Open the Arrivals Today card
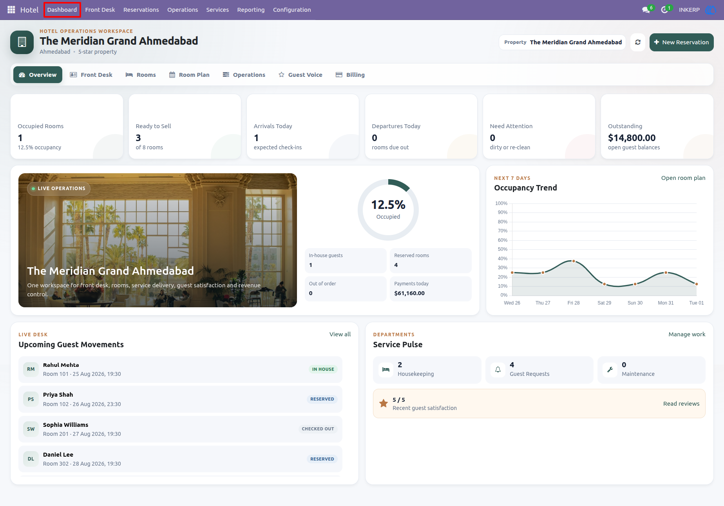Image resolution: width=724 pixels, height=506 pixels. [x=303, y=126]
